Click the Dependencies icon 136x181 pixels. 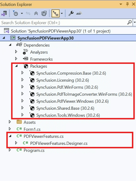point(19,44)
